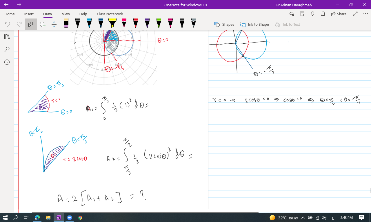Viewport: 371px width, 222px height.
Task: Switch to the Insert tab
Action: (29, 14)
